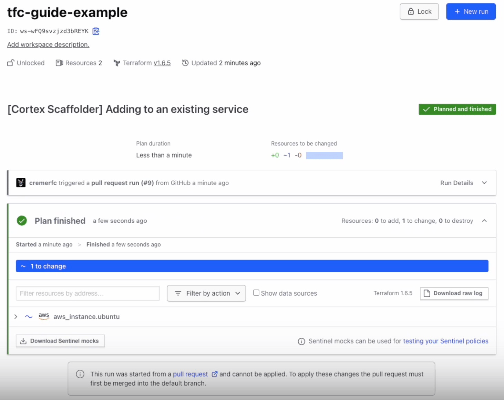504x400 pixels.
Task: Click the info icon beside Sentinel mocks note
Action: tap(301, 341)
